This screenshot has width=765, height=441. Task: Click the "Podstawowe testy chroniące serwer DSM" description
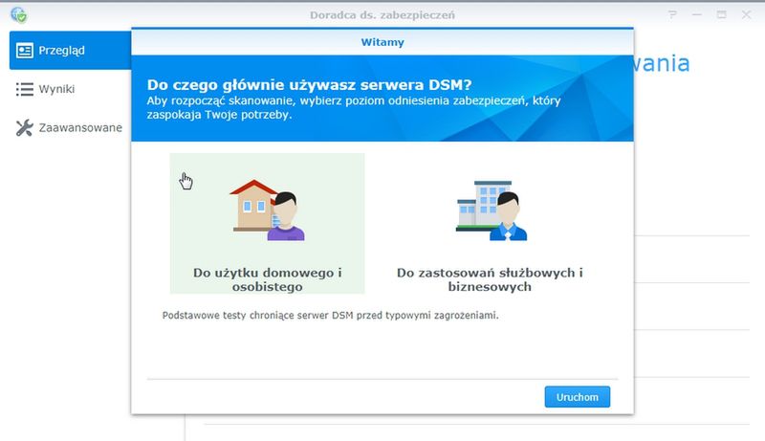[330, 316]
